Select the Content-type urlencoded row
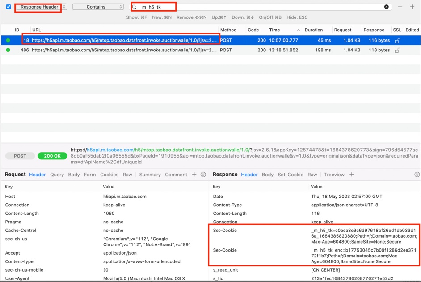This screenshot has width=421, height=282. (x=105, y=261)
